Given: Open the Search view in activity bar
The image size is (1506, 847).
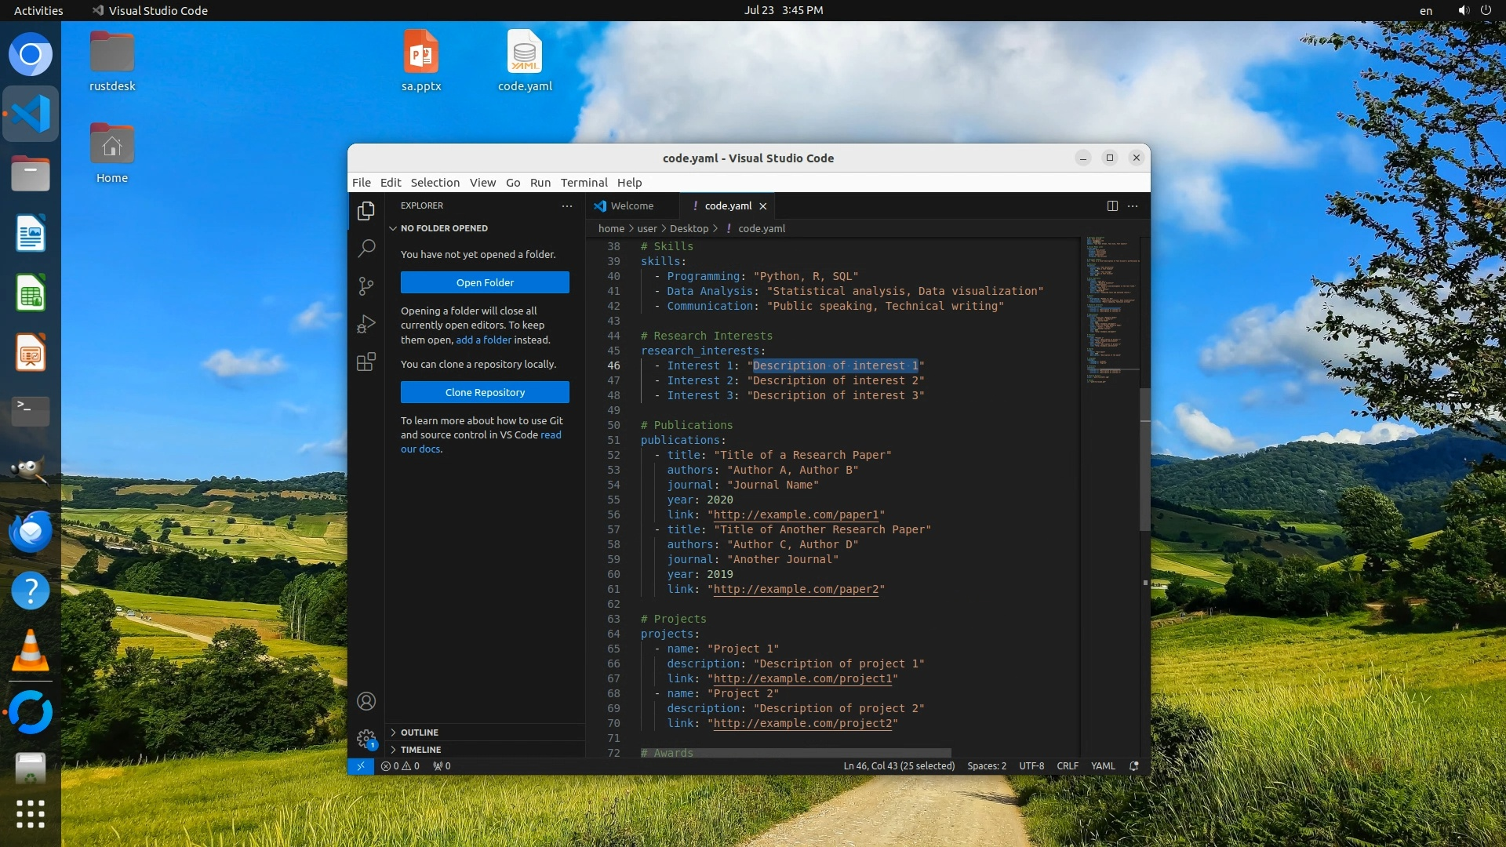Looking at the screenshot, I should (x=366, y=249).
